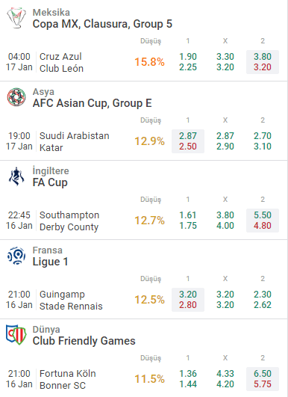This screenshot has width=288, height=397.
Task: Select draw odds 4.33 for Fortuna Köln match
Action: (x=225, y=374)
